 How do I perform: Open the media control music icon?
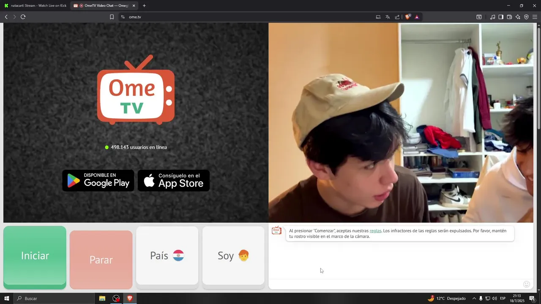coord(492,17)
